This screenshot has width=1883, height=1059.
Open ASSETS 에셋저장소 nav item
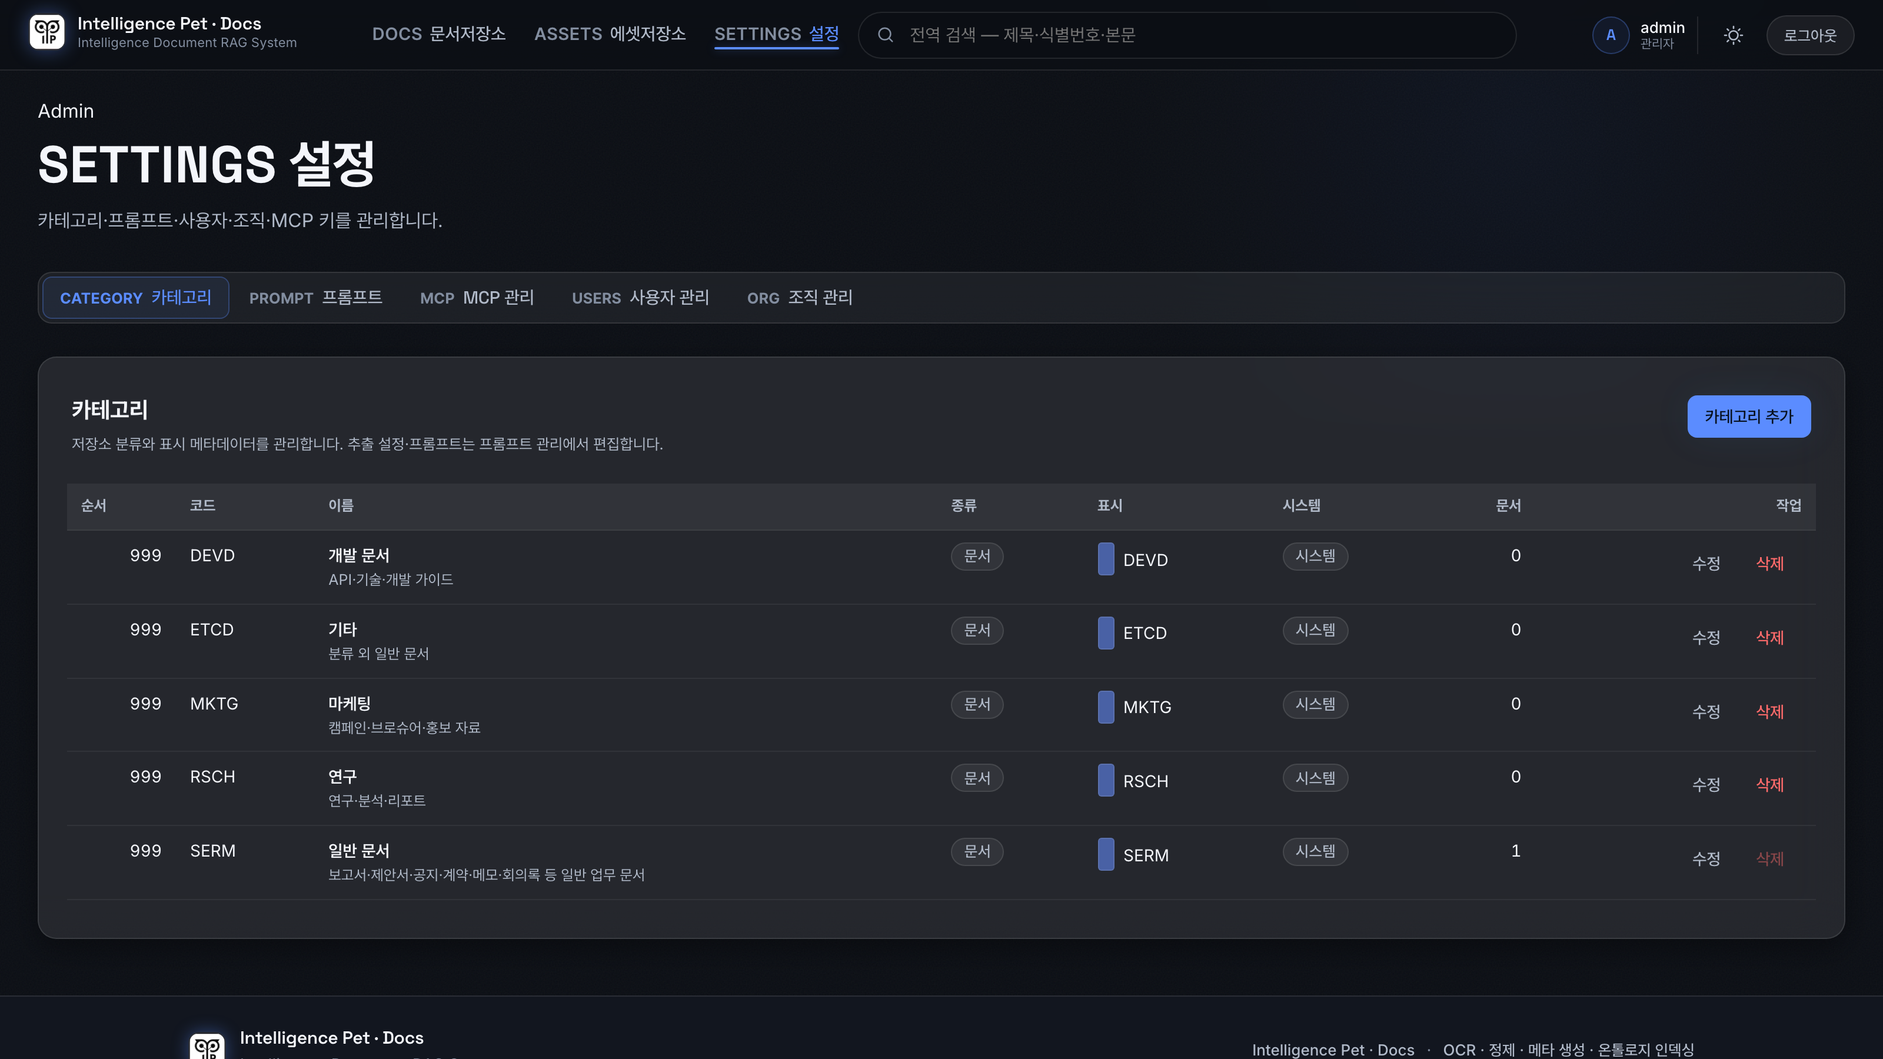(610, 34)
